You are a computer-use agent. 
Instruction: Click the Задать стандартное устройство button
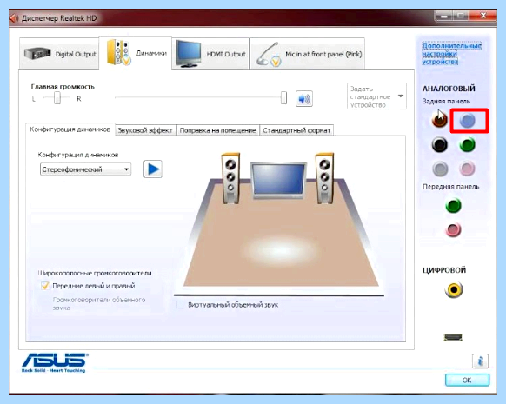click(371, 96)
